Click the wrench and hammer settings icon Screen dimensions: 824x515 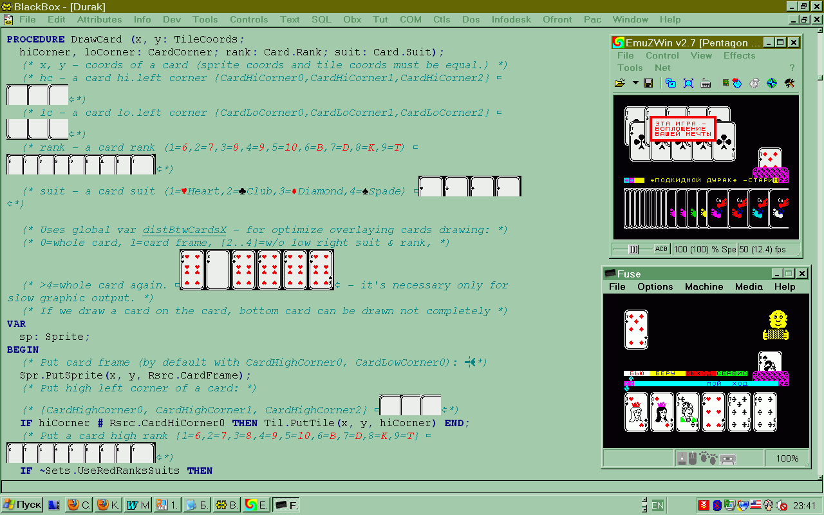(790, 83)
